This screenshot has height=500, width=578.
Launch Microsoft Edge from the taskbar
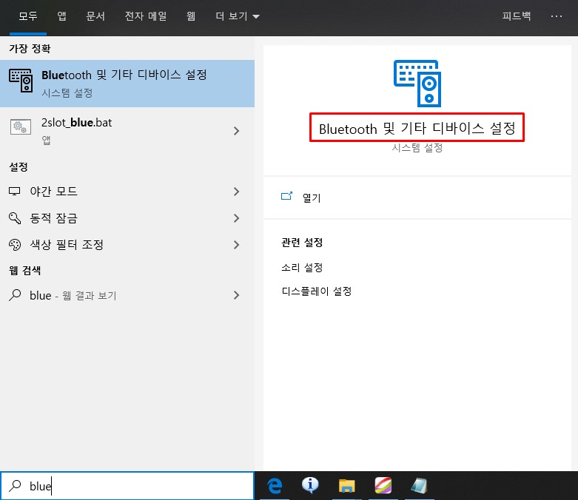(275, 486)
